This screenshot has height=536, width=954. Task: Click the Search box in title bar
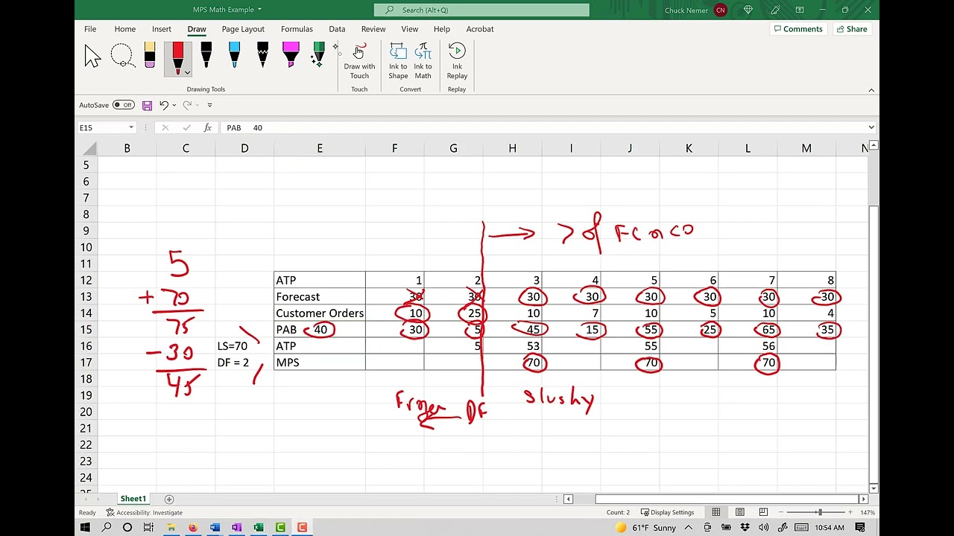coord(481,10)
